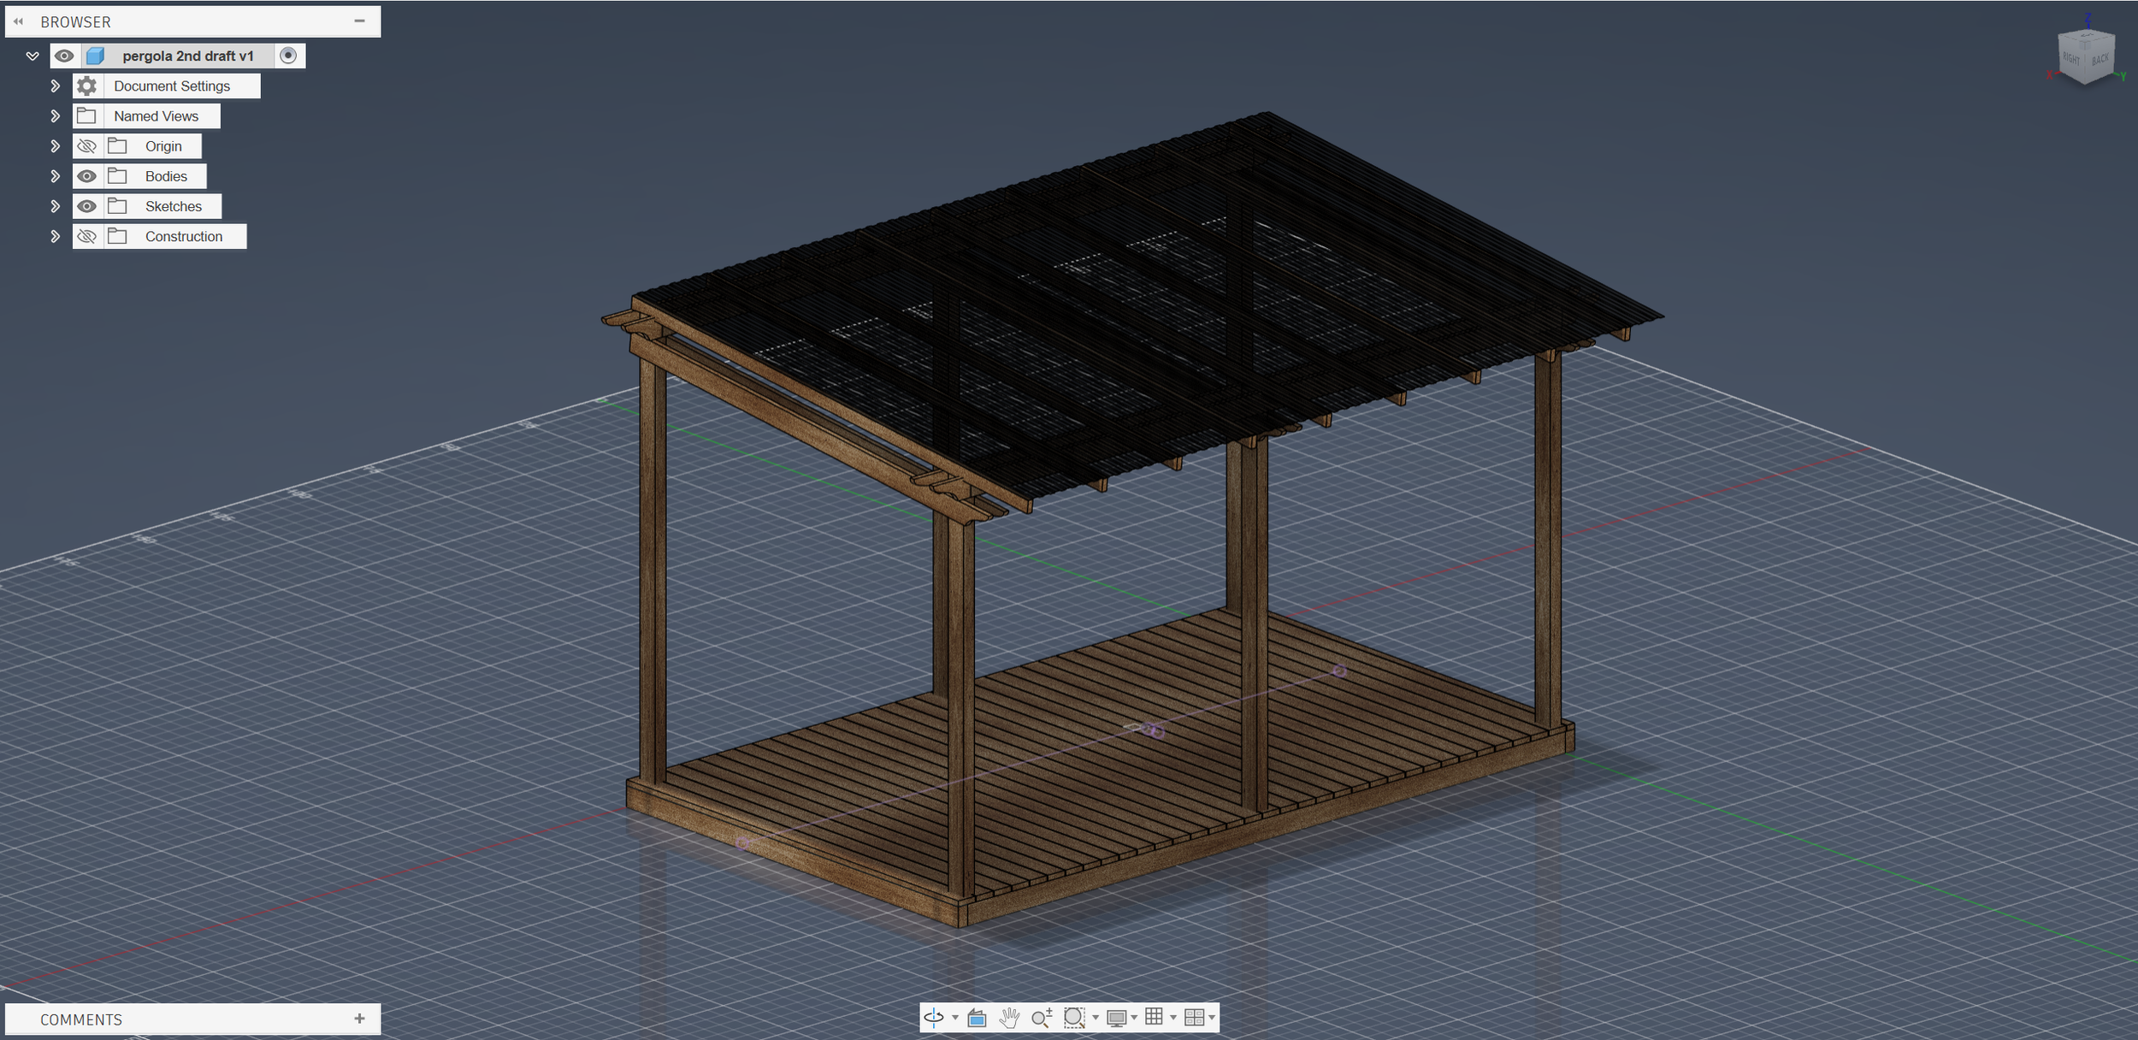Screen dimensions: 2138x1040
Task: Select the Pan hand tool
Action: 1010,1018
